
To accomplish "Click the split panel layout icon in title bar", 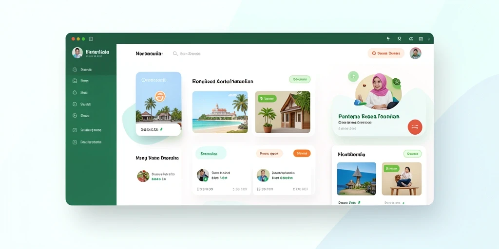I will tap(421, 39).
